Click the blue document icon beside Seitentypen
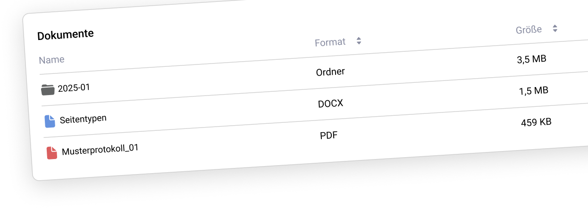588x208 pixels. click(50, 121)
